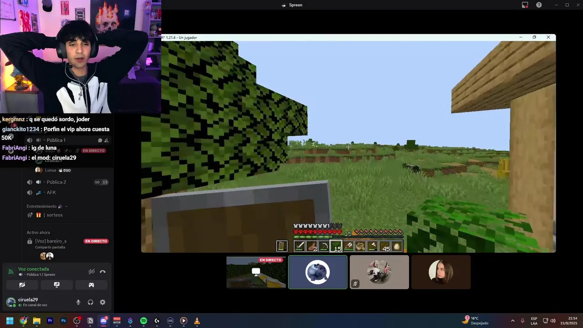The image size is (583, 328).
Task: Open Spotify from taskbar
Action: tap(143, 321)
